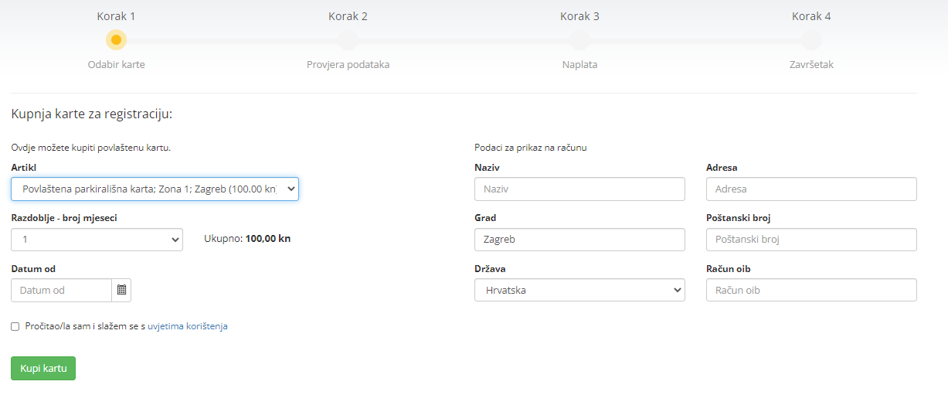Expand the Razdoblje broj mjeseci dropdown

97,240
